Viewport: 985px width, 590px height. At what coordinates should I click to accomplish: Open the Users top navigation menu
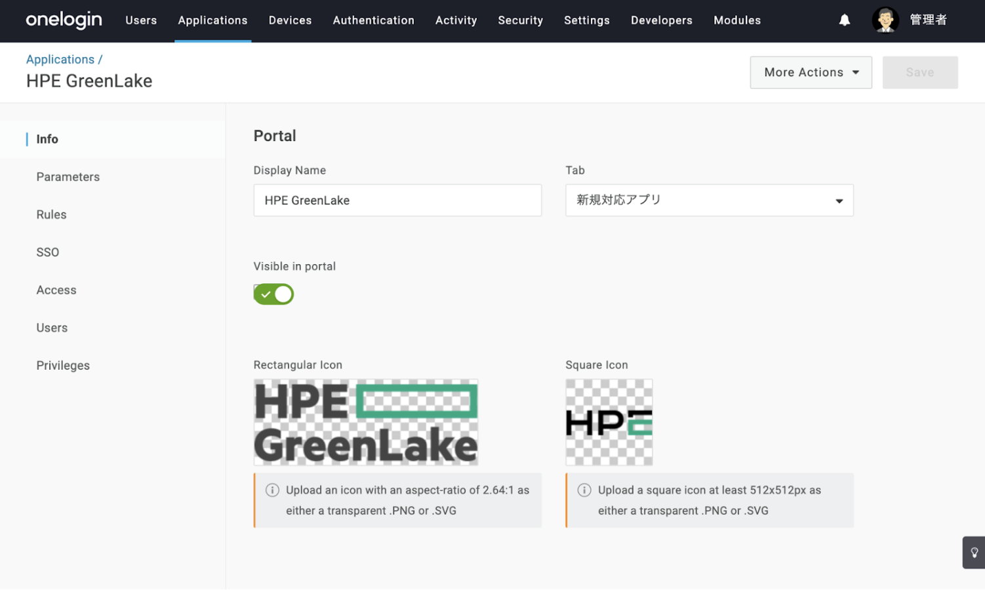pyautogui.click(x=141, y=20)
